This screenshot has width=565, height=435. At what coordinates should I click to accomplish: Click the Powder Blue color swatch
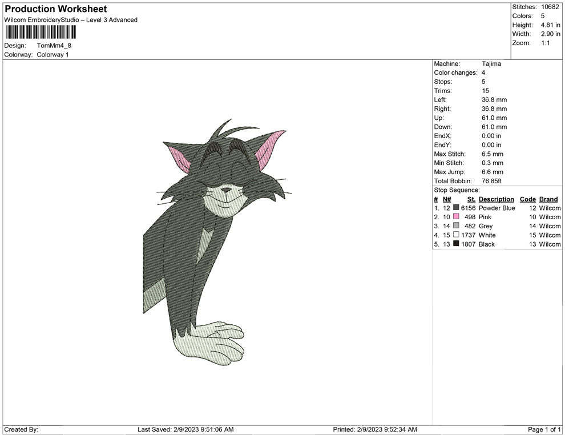click(456, 208)
